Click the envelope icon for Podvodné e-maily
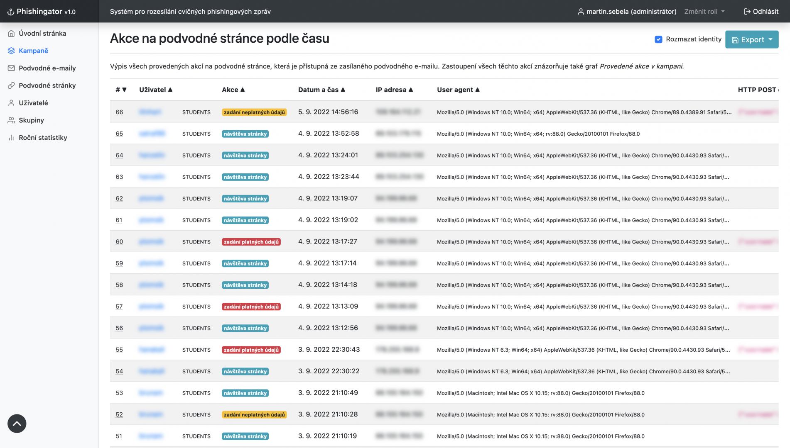This screenshot has width=790, height=448. click(11, 68)
